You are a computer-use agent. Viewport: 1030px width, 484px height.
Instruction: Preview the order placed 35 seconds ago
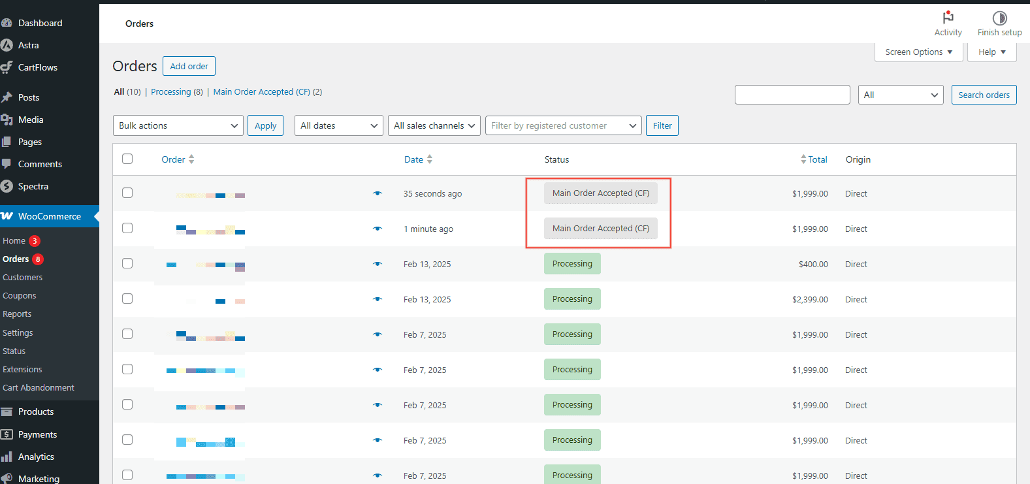378,193
